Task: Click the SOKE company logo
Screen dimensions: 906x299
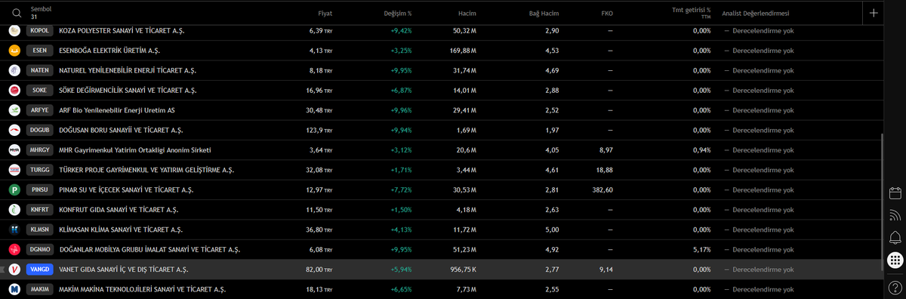Action: [14, 90]
